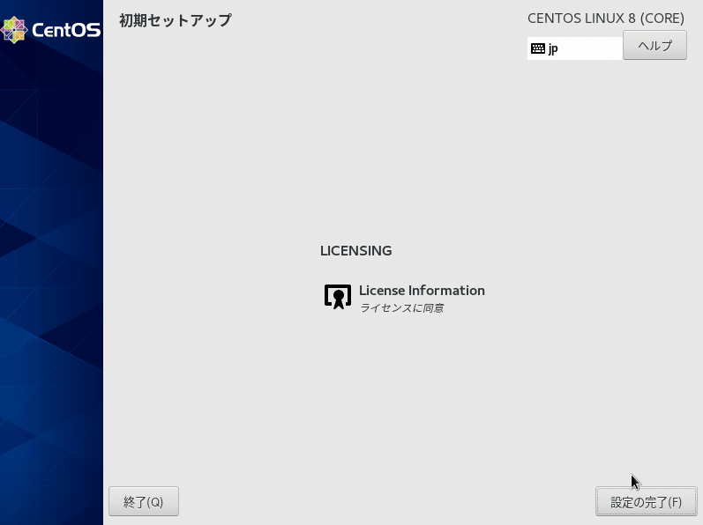Click the jp keyboard layout indicator
The height and width of the screenshot is (525, 703).
tap(575, 48)
